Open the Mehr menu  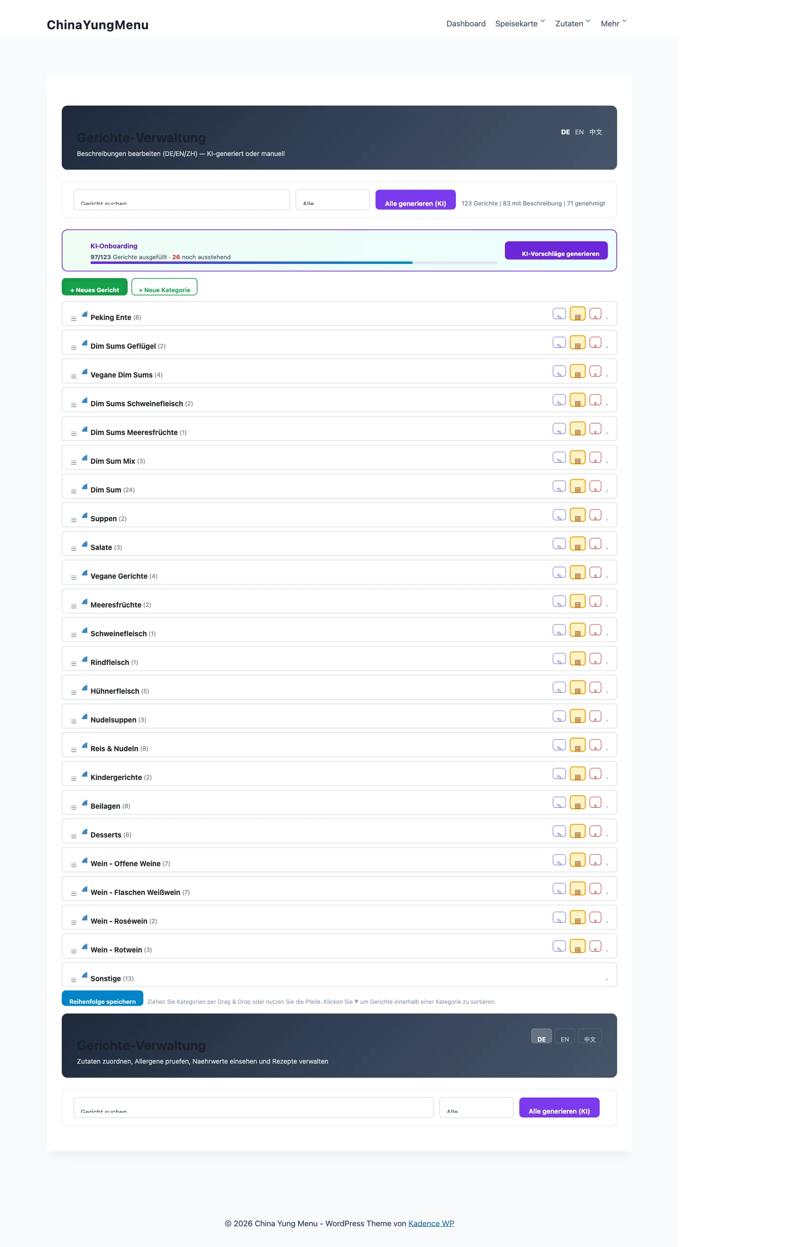point(613,24)
